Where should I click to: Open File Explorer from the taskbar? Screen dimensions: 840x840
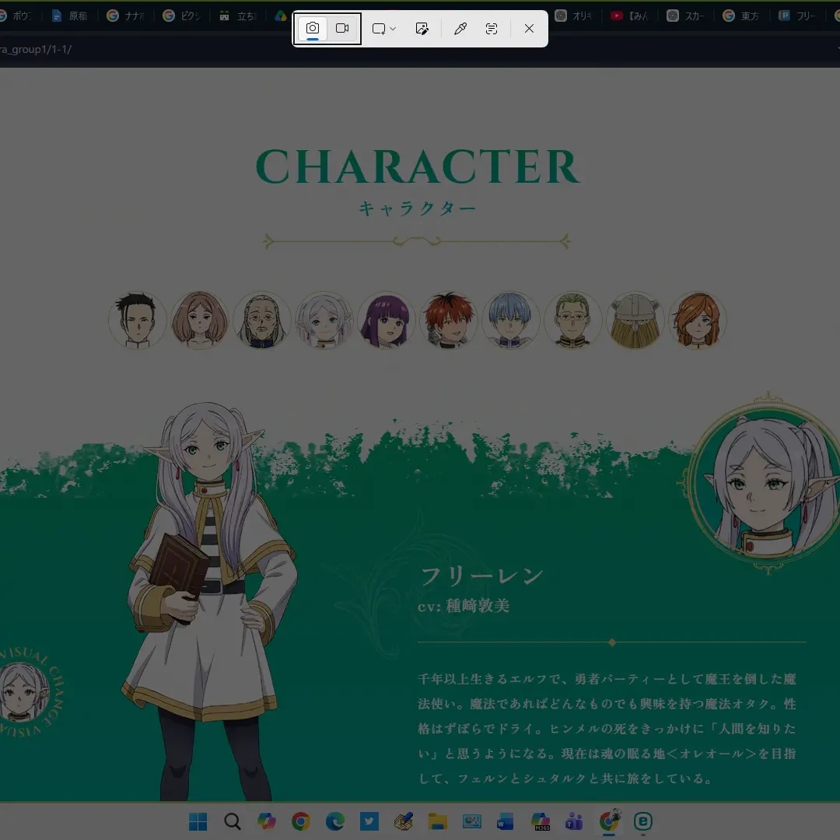(438, 821)
